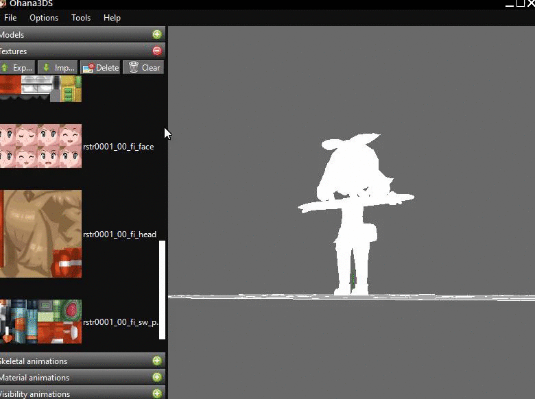Expand the Visibility animations panel
Viewport: 535px width, 399px height.
(157, 394)
